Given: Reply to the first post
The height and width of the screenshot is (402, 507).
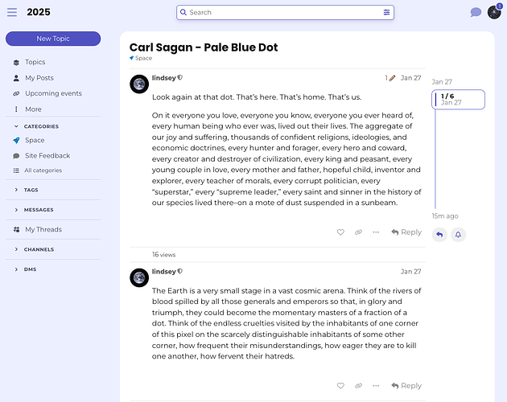Looking at the screenshot, I should point(406,232).
